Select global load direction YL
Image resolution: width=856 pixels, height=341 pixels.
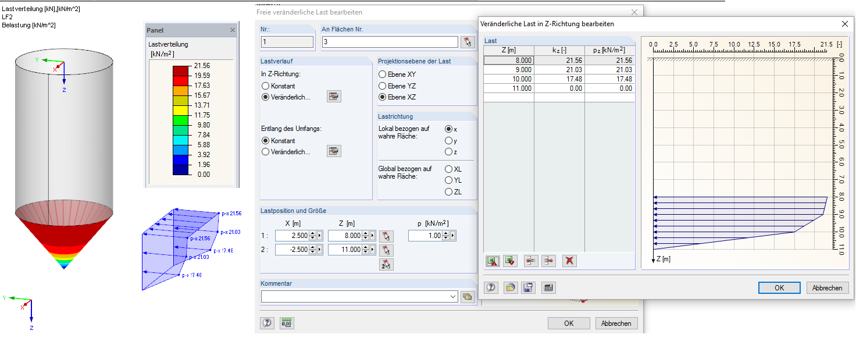pos(448,180)
